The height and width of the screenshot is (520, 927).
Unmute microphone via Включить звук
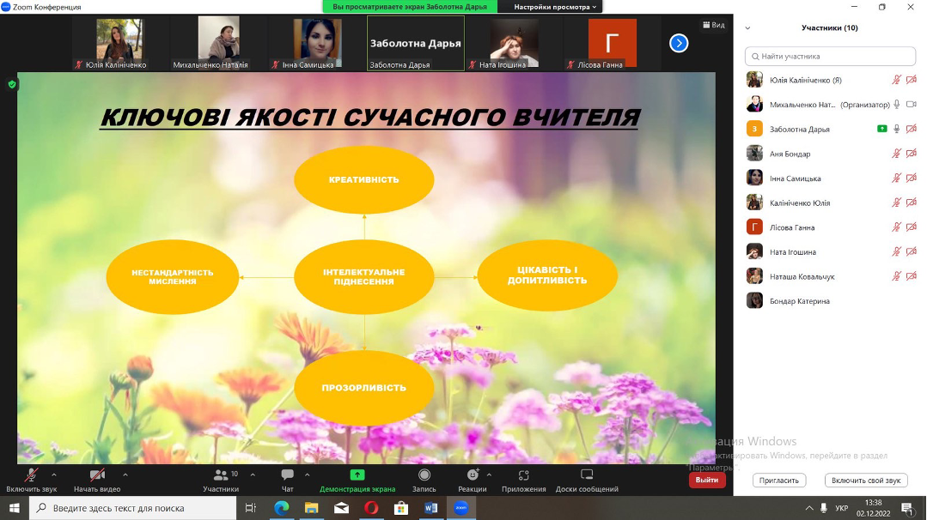tap(32, 475)
